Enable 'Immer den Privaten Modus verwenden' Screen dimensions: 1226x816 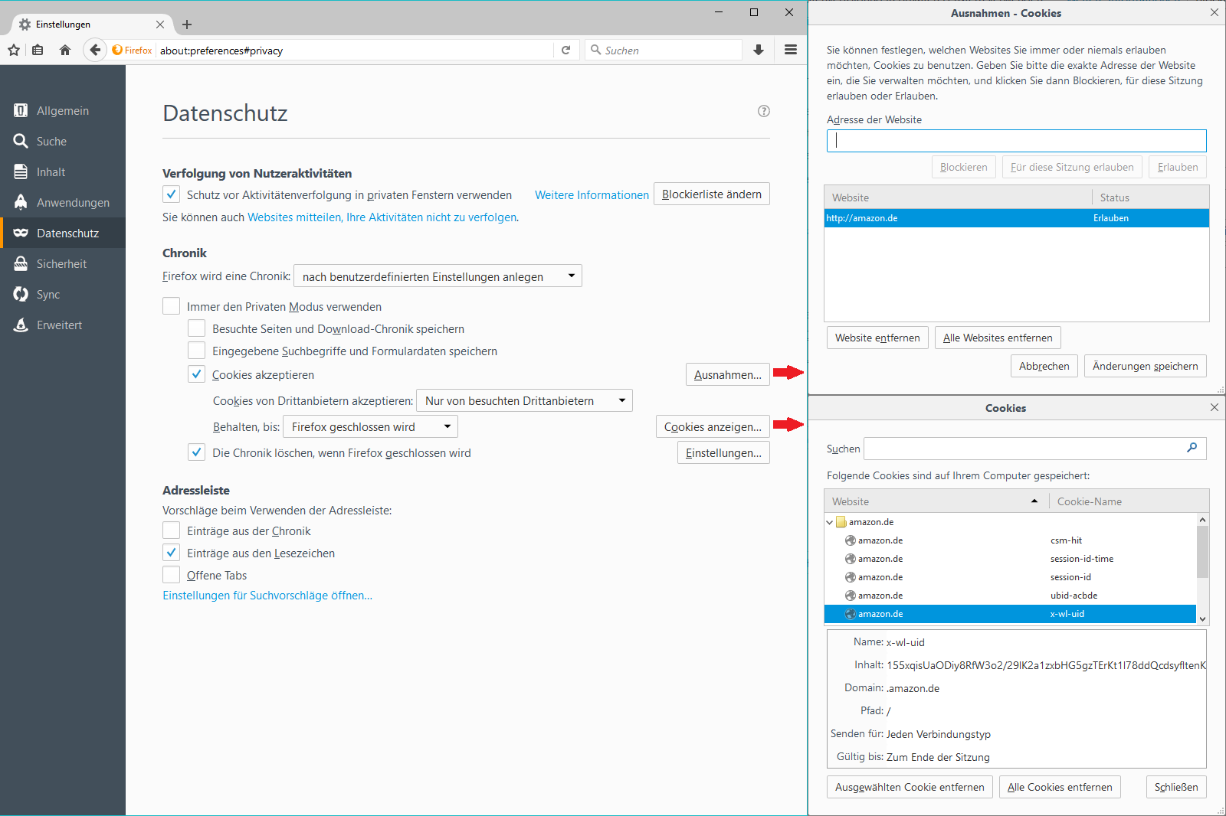coord(171,306)
